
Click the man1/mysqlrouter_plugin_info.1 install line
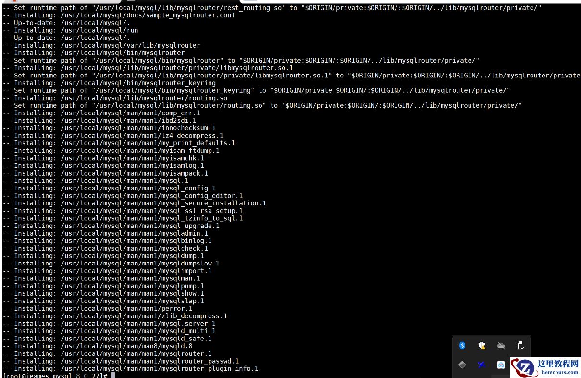tap(130, 368)
